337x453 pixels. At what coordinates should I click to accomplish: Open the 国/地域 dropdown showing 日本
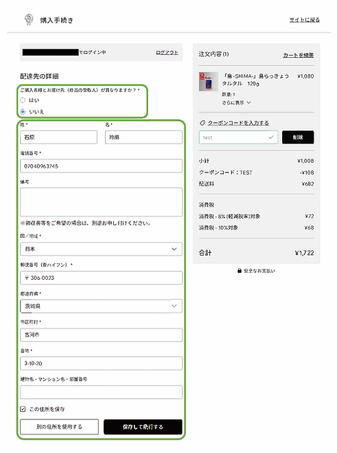[101, 249]
